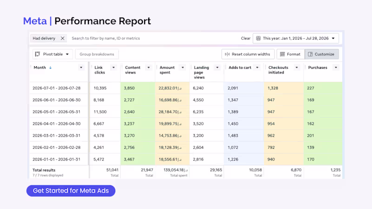Click Clear next to the search

246,38
